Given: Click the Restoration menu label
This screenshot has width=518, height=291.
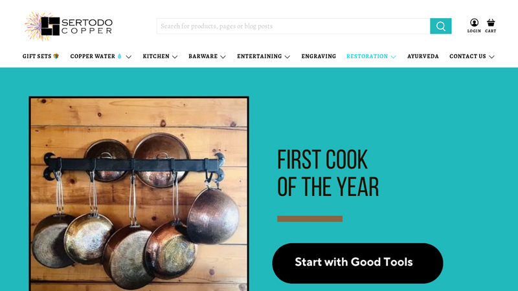Looking at the screenshot, I should [x=367, y=56].
